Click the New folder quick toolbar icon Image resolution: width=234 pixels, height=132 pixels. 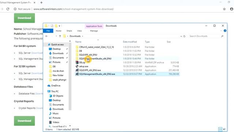tap(56, 26)
